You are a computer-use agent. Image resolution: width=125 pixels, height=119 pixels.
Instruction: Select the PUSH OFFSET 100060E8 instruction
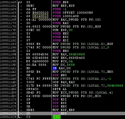pos(73,13)
